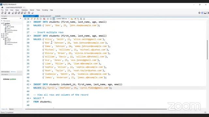Open Workbench preferences gear icon

tap(200, 13)
